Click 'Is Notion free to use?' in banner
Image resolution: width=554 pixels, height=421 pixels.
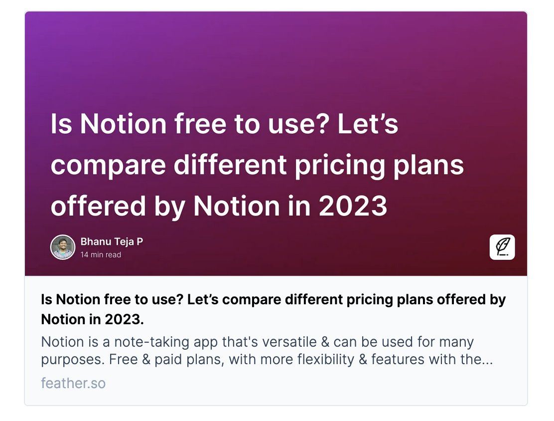pos(190,124)
